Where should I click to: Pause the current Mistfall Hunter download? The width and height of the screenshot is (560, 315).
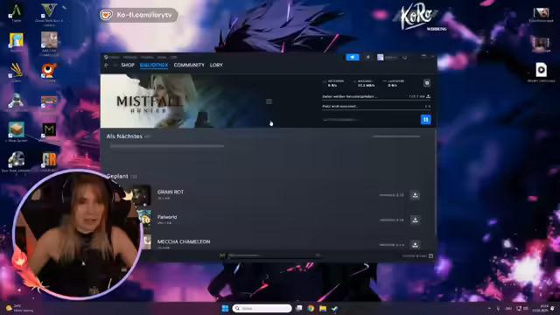click(x=425, y=120)
